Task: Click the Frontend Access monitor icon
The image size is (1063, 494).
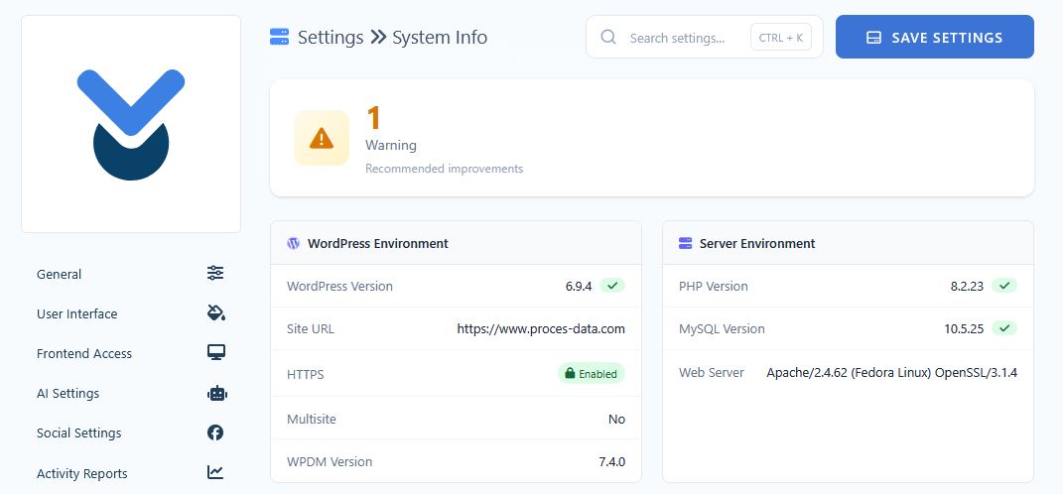Action: pyautogui.click(x=216, y=352)
